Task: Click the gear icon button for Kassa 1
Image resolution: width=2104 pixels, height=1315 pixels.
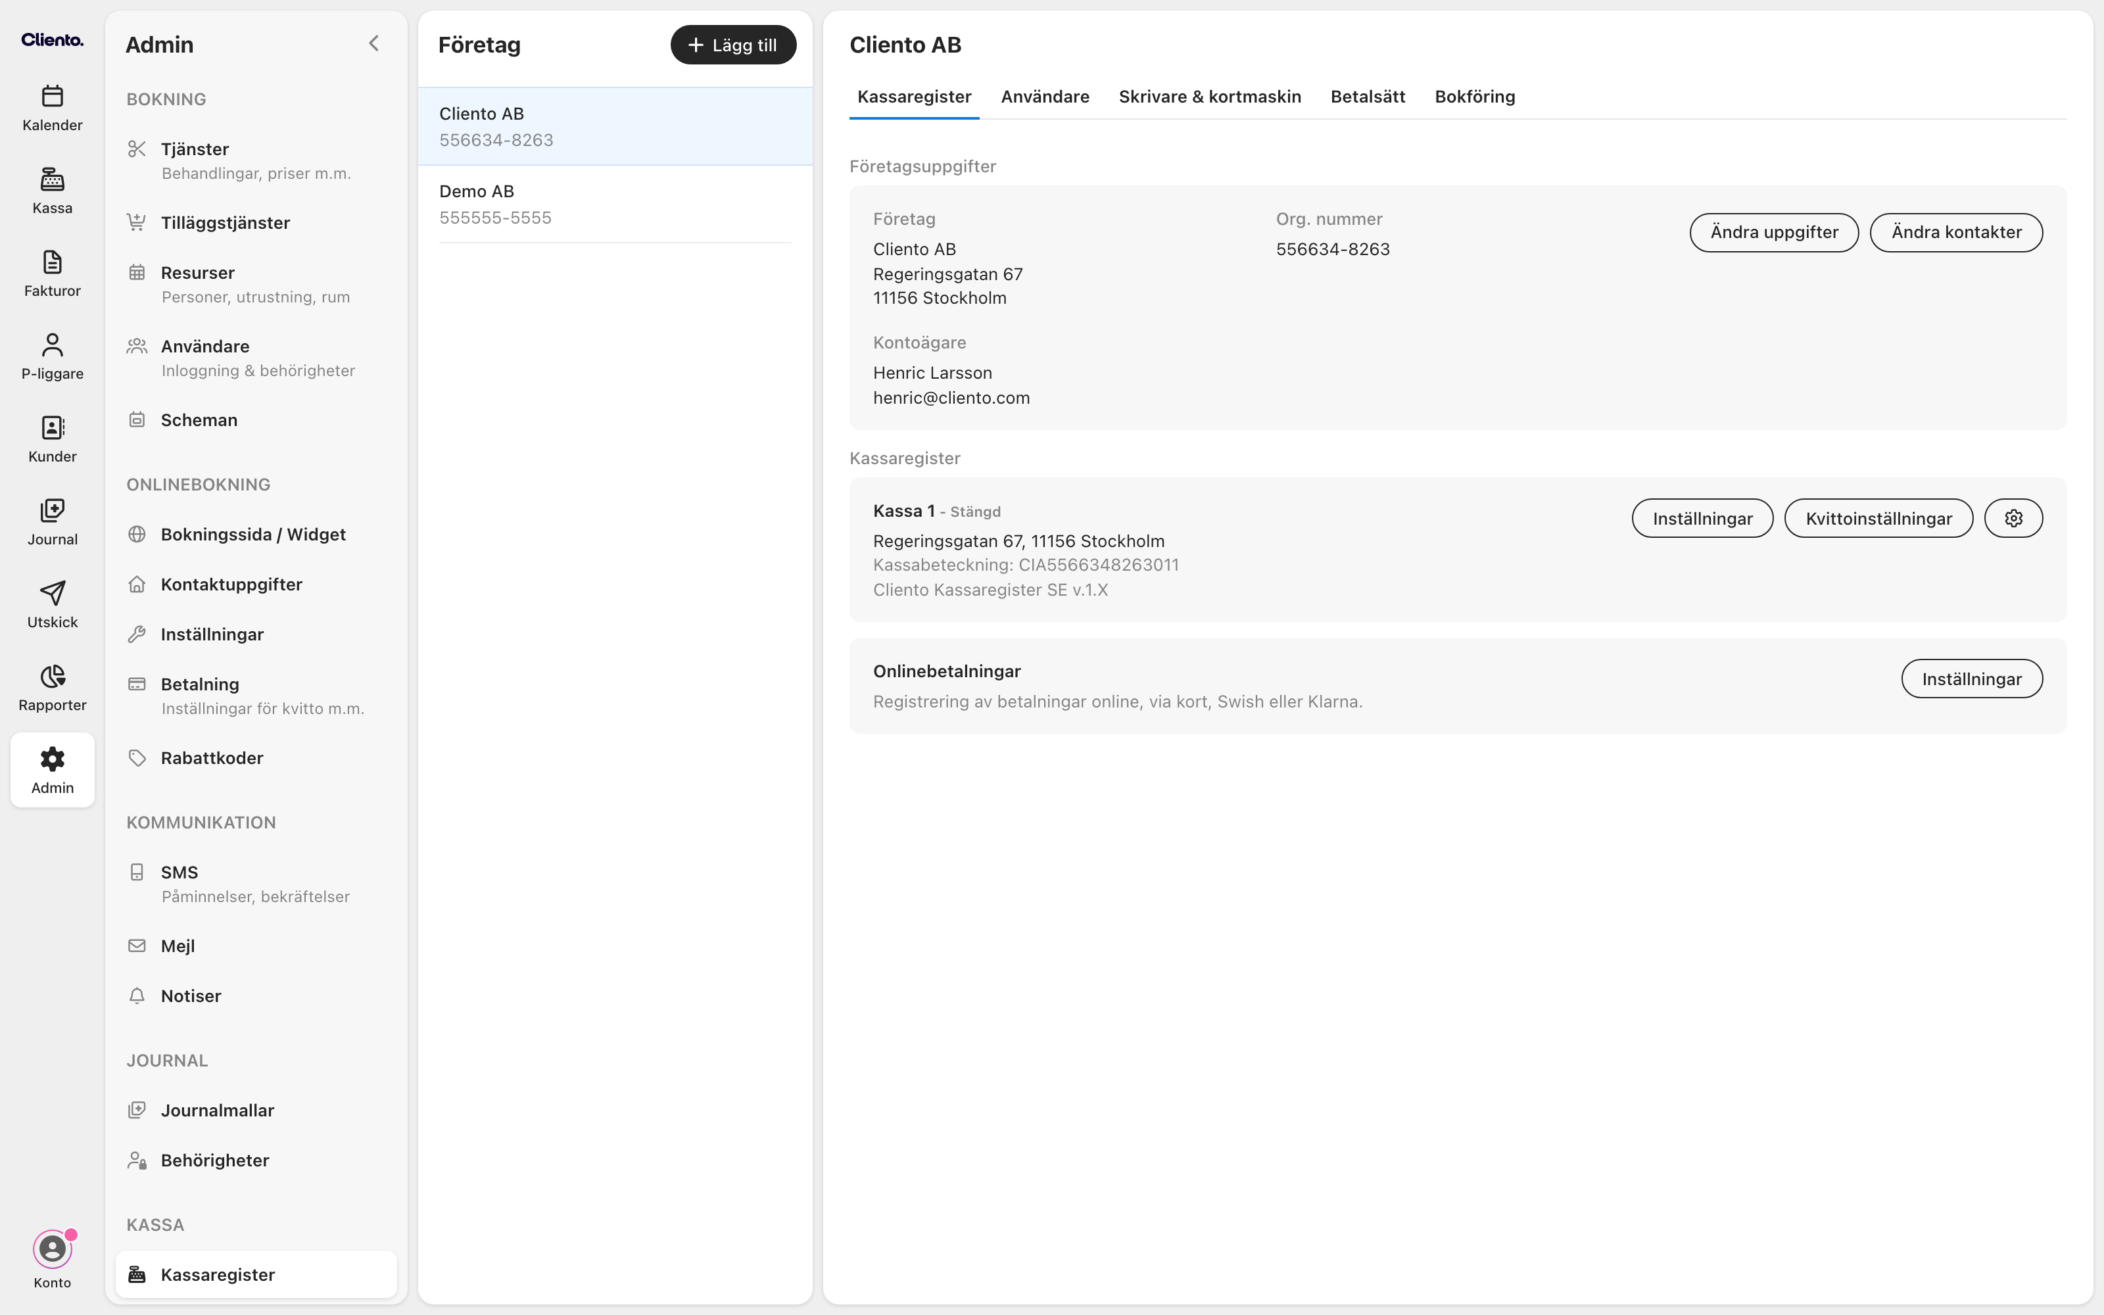Action: [x=2013, y=518]
